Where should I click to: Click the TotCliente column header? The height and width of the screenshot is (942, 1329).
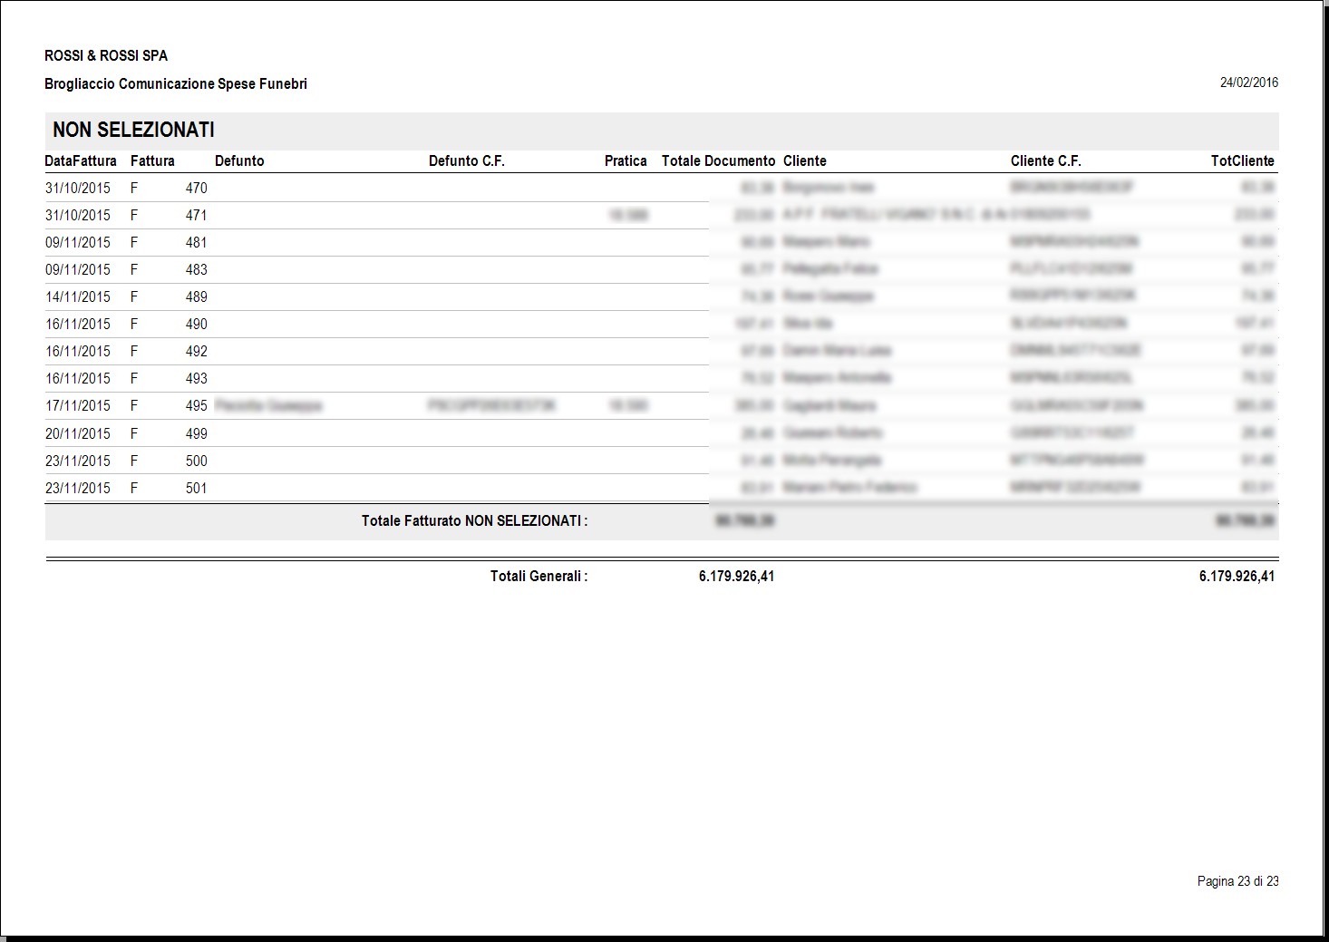[1243, 160]
